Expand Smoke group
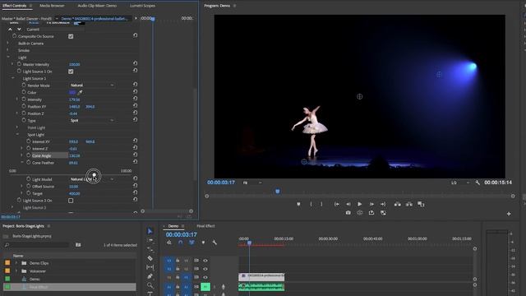This screenshot has width=526, height=296. pyautogui.click(x=8, y=50)
